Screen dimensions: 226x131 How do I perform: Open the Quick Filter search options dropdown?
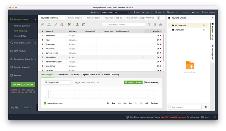[104, 25]
